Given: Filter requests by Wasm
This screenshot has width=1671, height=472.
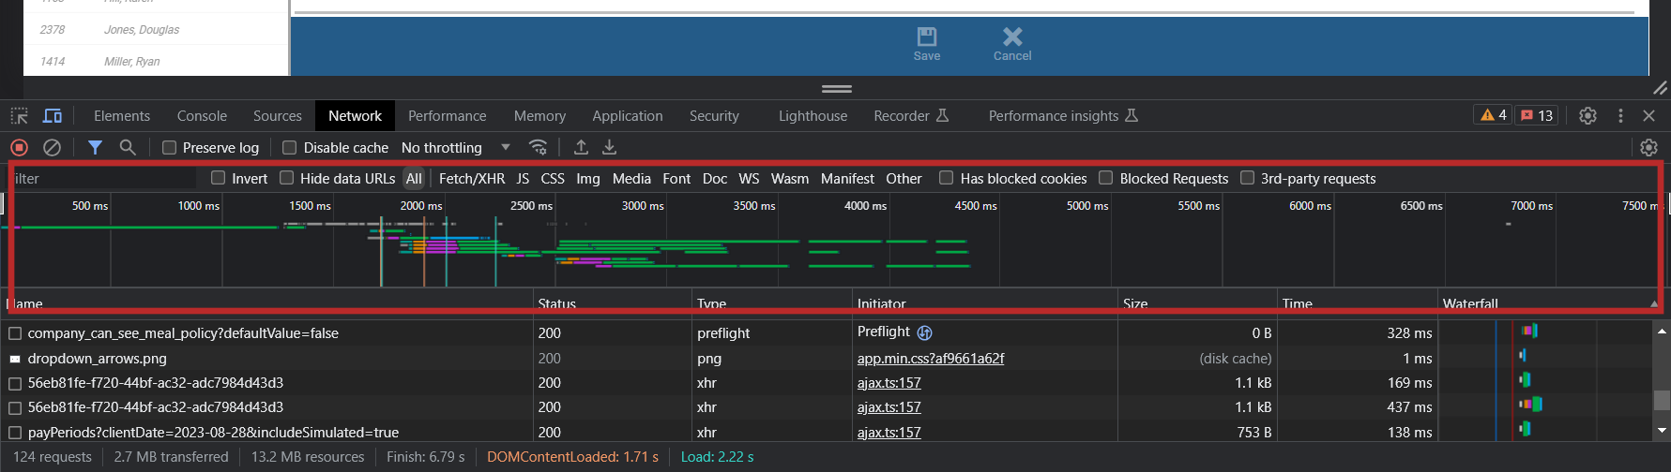Looking at the screenshot, I should pos(790,178).
